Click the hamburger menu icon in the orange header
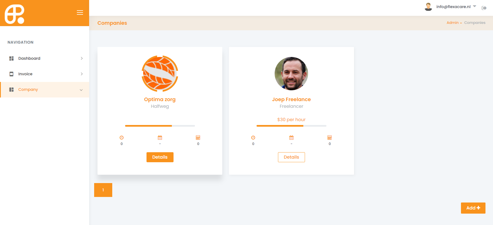Image resolution: width=493 pixels, height=225 pixels. point(80,12)
